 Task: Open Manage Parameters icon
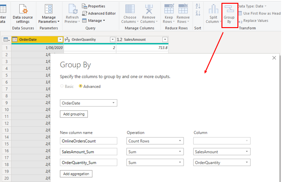[x=48, y=9]
